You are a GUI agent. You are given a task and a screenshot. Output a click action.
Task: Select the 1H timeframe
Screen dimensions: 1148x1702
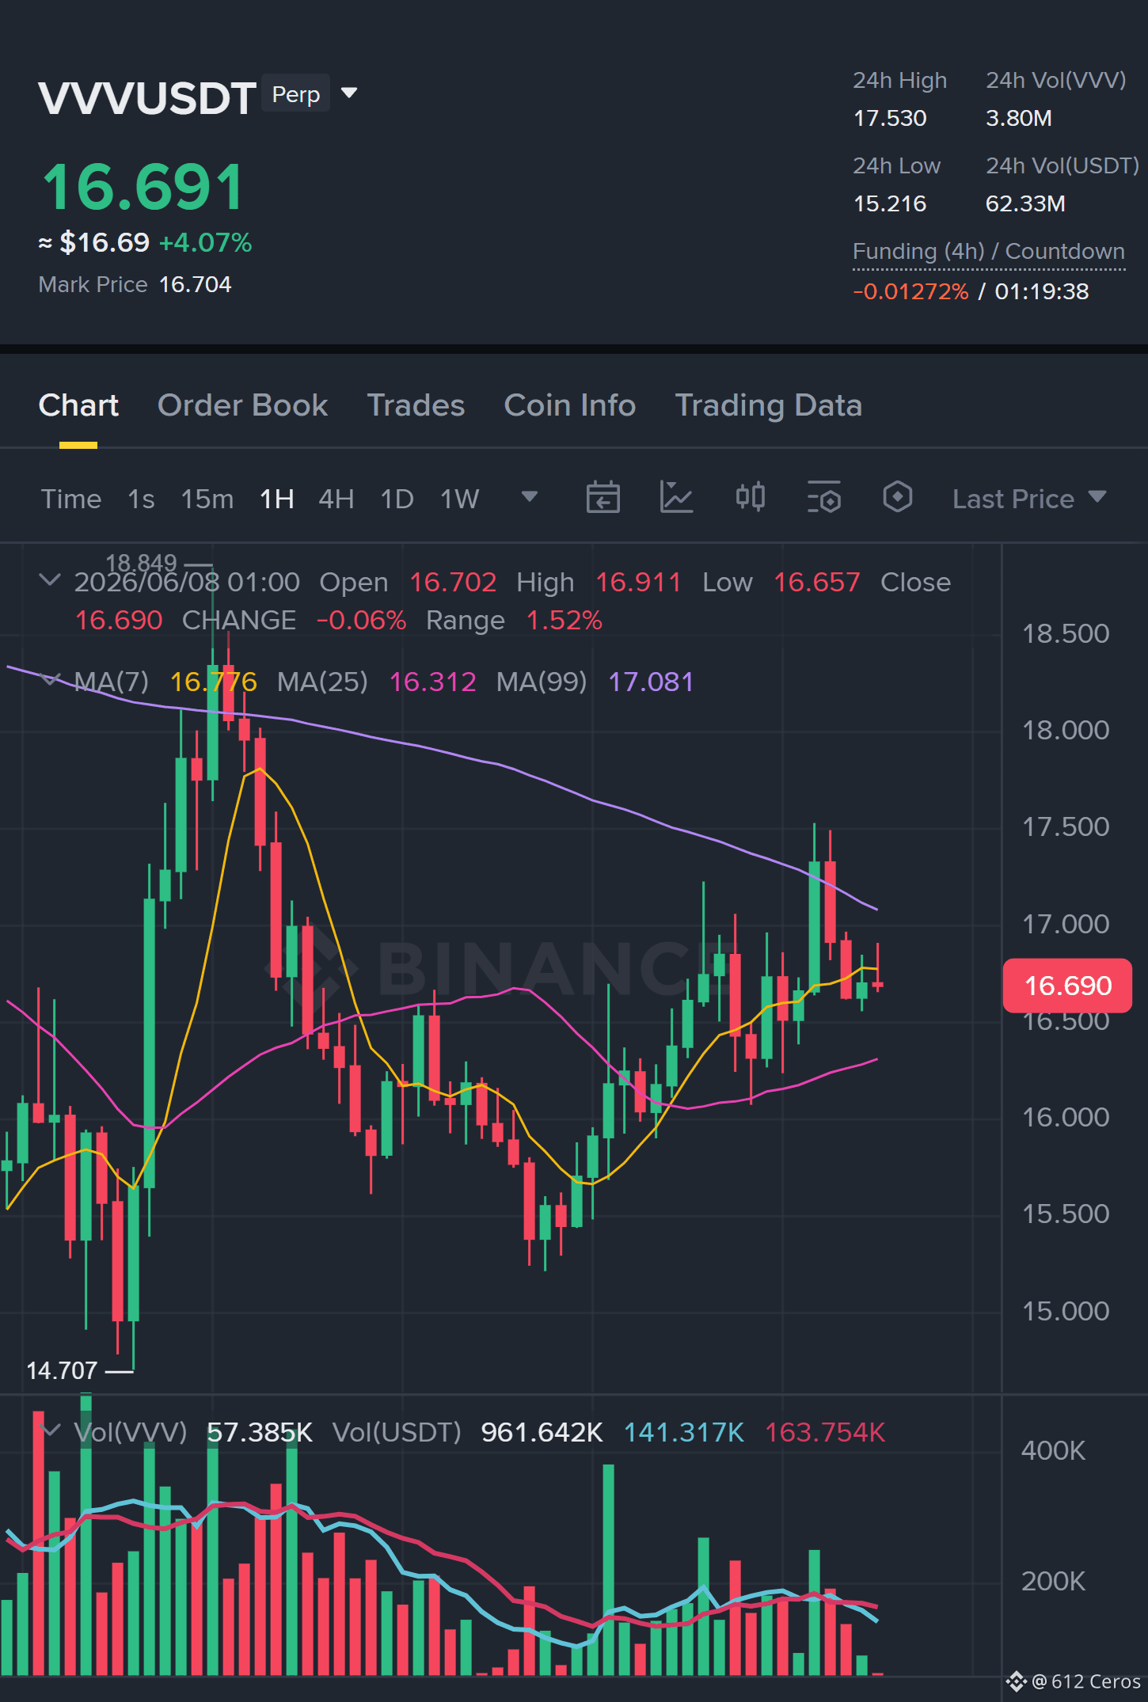(277, 499)
